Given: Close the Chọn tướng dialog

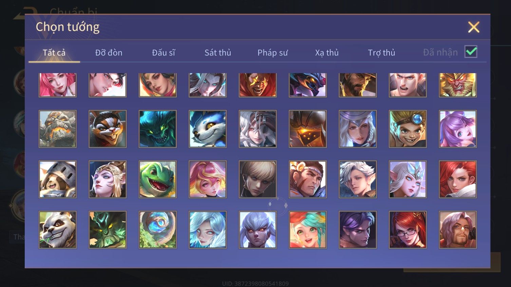Looking at the screenshot, I should point(474,27).
